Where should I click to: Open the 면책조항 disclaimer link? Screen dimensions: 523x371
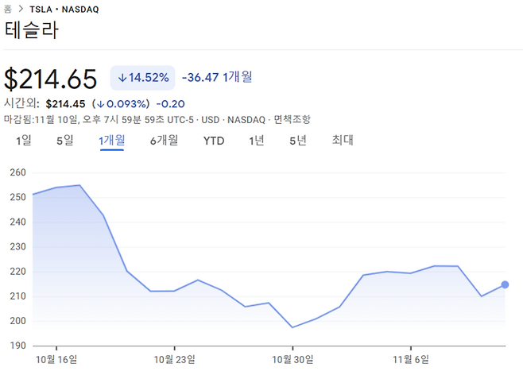point(292,119)
